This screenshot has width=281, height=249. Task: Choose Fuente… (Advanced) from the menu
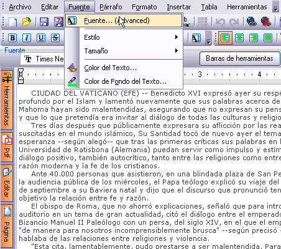[124, 20]
